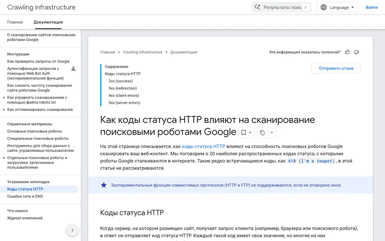Open the dropdown arrow next to copy icon
385x241 pixels.
272,133
